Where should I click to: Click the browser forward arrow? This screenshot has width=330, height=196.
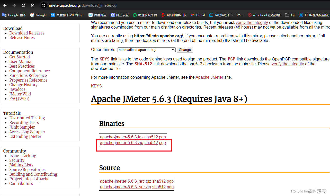tap(14, 5)
